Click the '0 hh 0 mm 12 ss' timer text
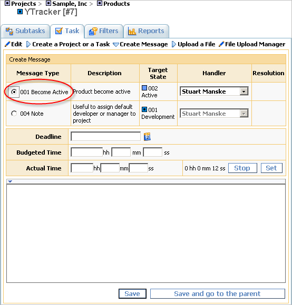 205,168
